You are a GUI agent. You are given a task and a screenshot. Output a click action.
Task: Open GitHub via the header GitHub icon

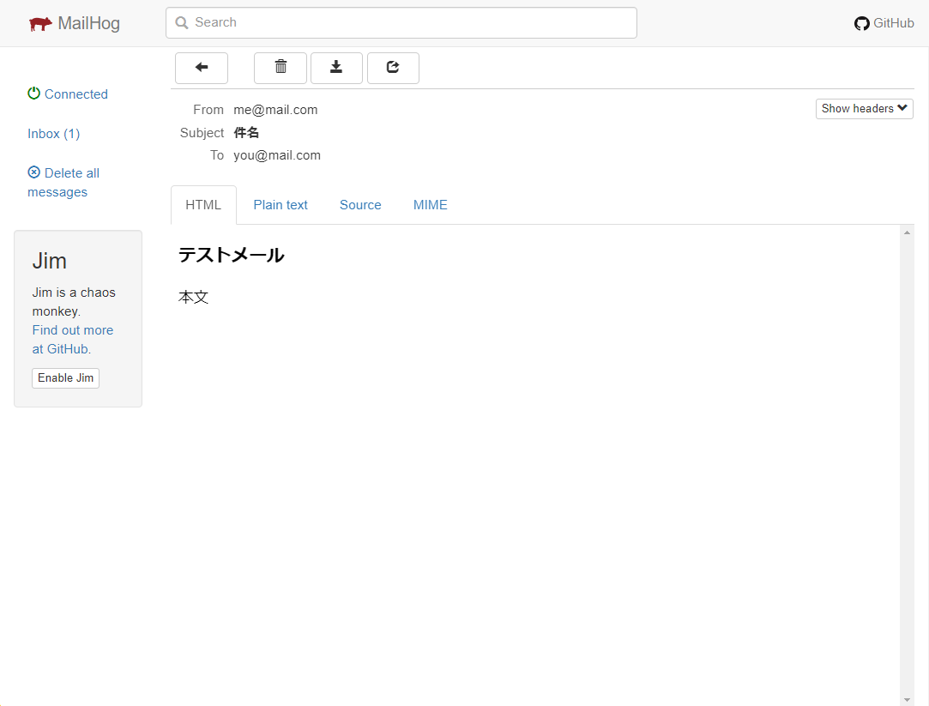coord(862,23)
